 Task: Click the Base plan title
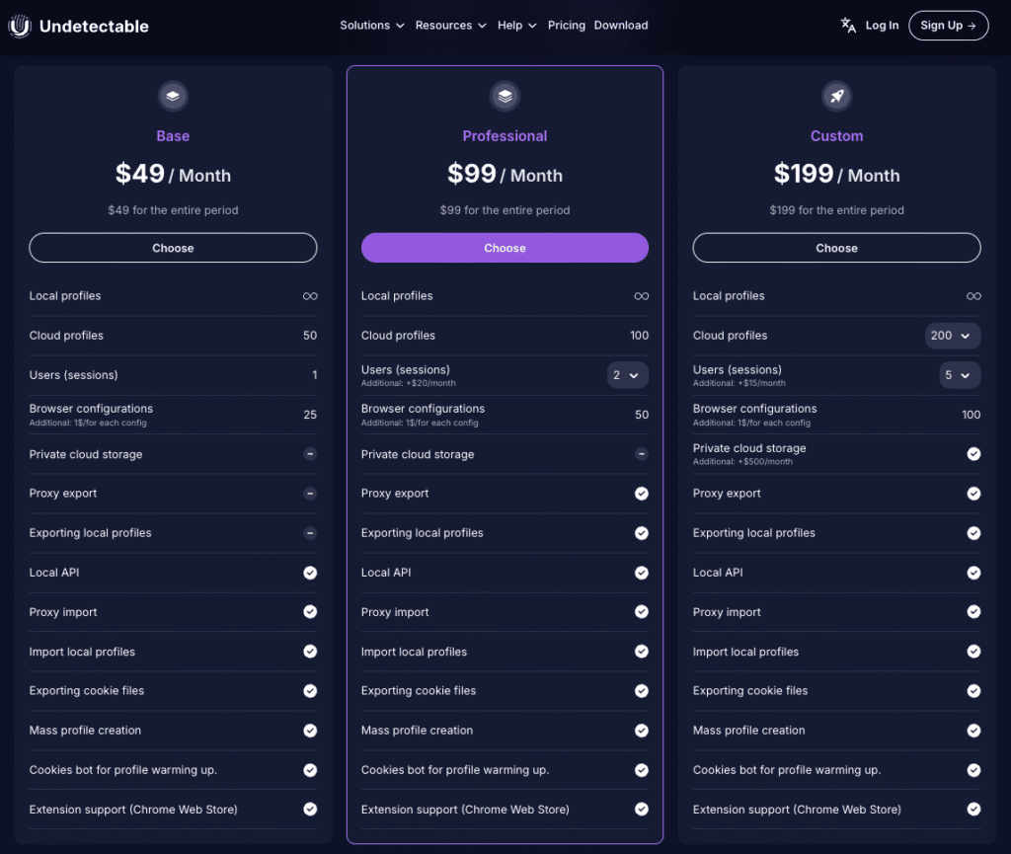pyautogui.click(x=173, y=136)
